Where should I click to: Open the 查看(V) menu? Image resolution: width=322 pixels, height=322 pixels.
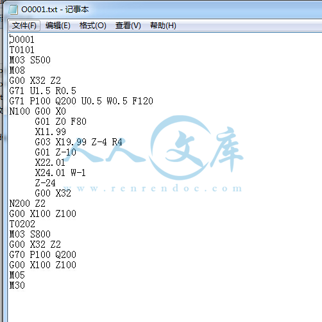[x=128, y=26]
